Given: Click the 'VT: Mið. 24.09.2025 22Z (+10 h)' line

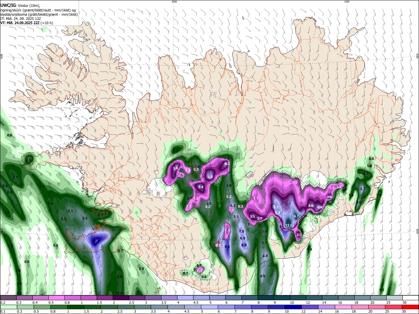Looking at the screenshot, I should 27,23.
